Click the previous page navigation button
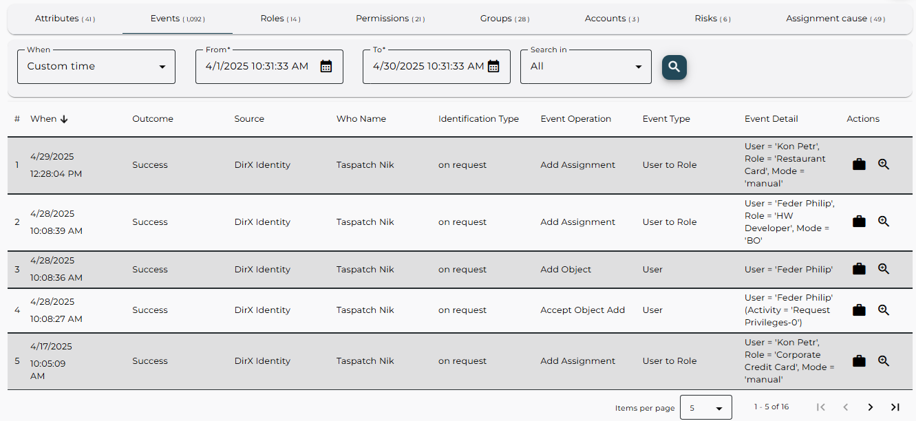This screenshot has width=916, height=421. coord(845,407)
